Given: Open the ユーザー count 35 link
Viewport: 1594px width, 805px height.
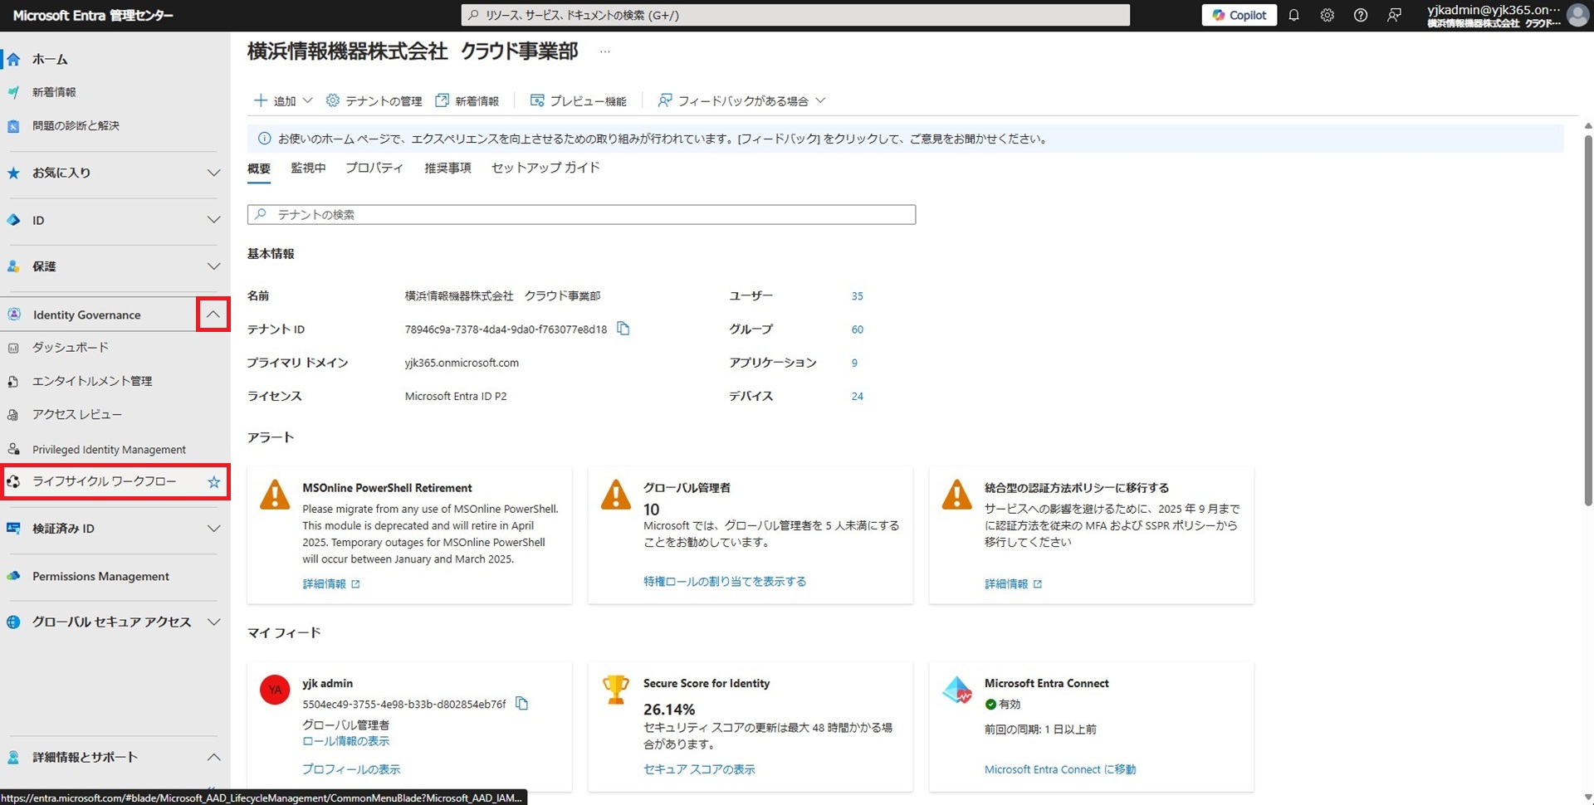Looking at the screenshot, I should [x=858, y=296].
